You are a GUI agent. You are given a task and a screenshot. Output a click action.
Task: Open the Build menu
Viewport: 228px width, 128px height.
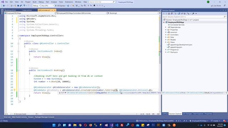coord(35,2)
